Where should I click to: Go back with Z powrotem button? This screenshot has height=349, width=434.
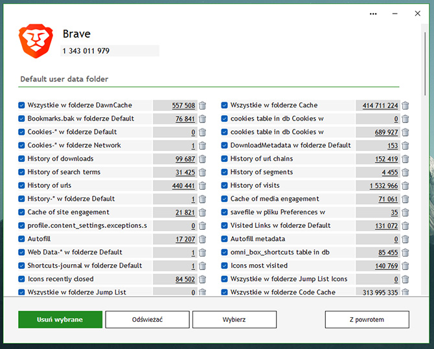(367, 319)
